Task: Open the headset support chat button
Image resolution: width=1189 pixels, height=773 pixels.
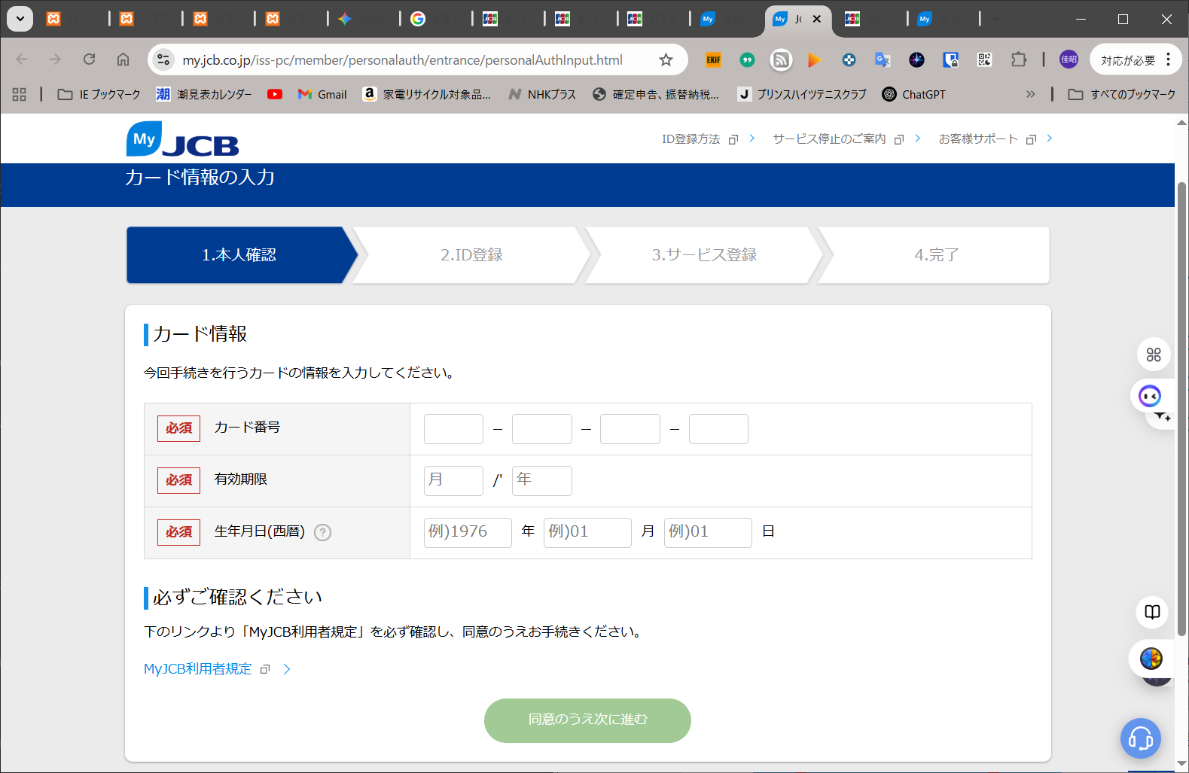Action: click(1140, 738)
